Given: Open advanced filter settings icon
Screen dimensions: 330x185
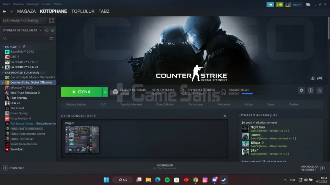Looking at the screenshot, I should (x=51, y=38).
